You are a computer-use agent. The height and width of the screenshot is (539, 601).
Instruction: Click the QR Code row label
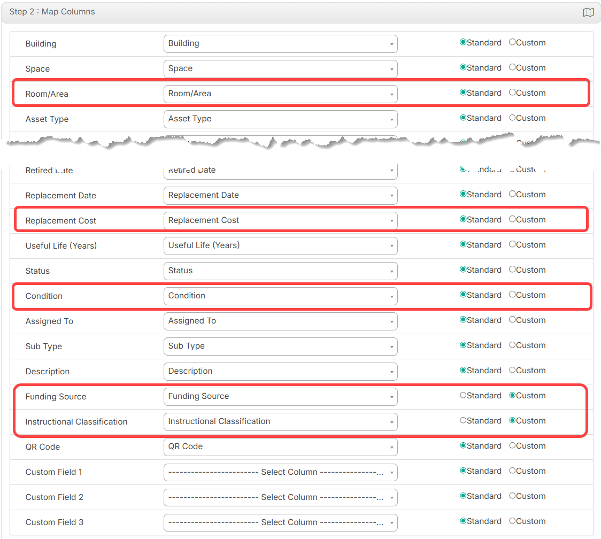[x=43, y=447]
